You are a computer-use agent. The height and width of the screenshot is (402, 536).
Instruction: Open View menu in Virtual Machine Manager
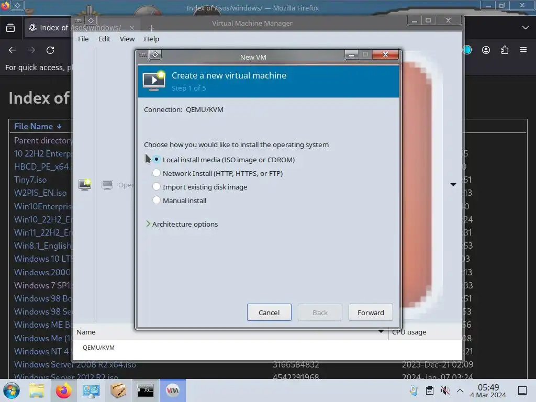click(127, 39)
